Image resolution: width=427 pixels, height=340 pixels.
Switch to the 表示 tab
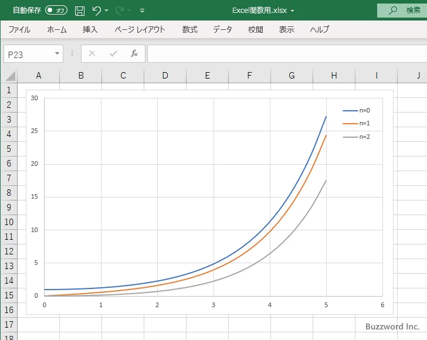click(286, 29)
